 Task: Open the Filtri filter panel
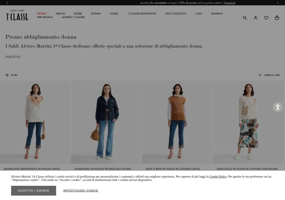point(11,75)
